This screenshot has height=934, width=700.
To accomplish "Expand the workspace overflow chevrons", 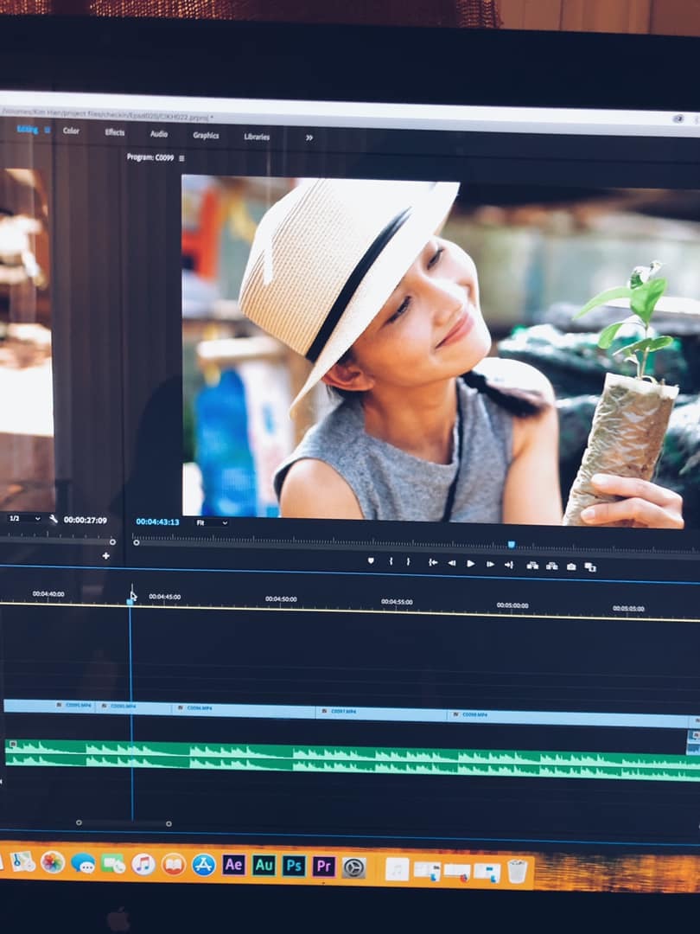I will (309, 138).
